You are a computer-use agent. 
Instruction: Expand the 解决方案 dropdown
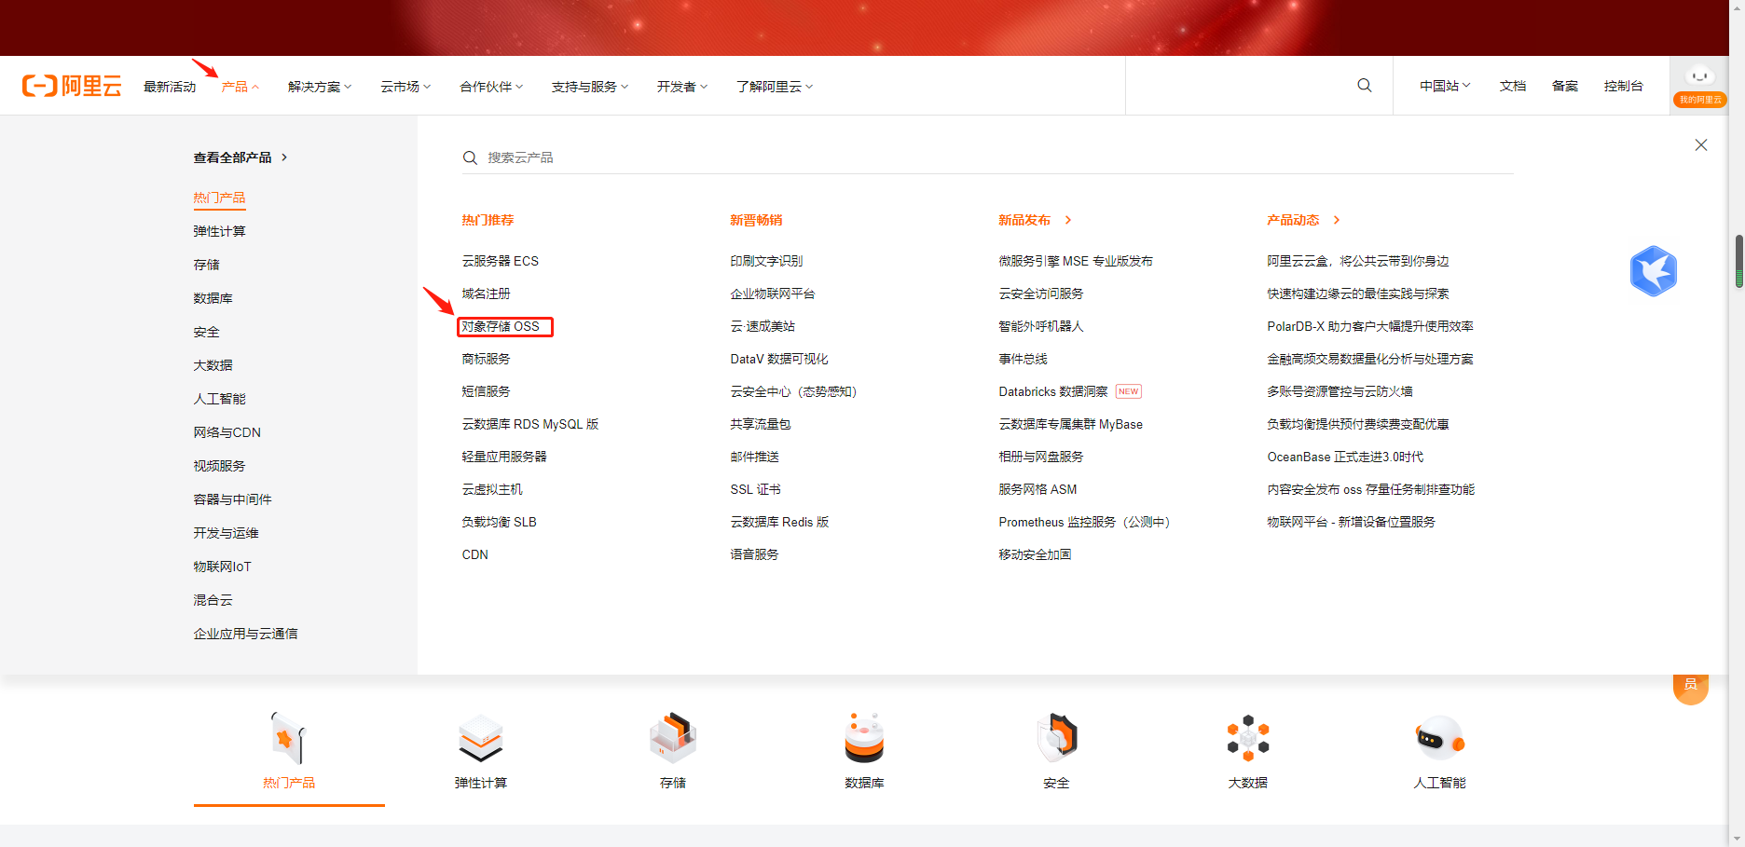pyautogui.click(x=320, y=87)
